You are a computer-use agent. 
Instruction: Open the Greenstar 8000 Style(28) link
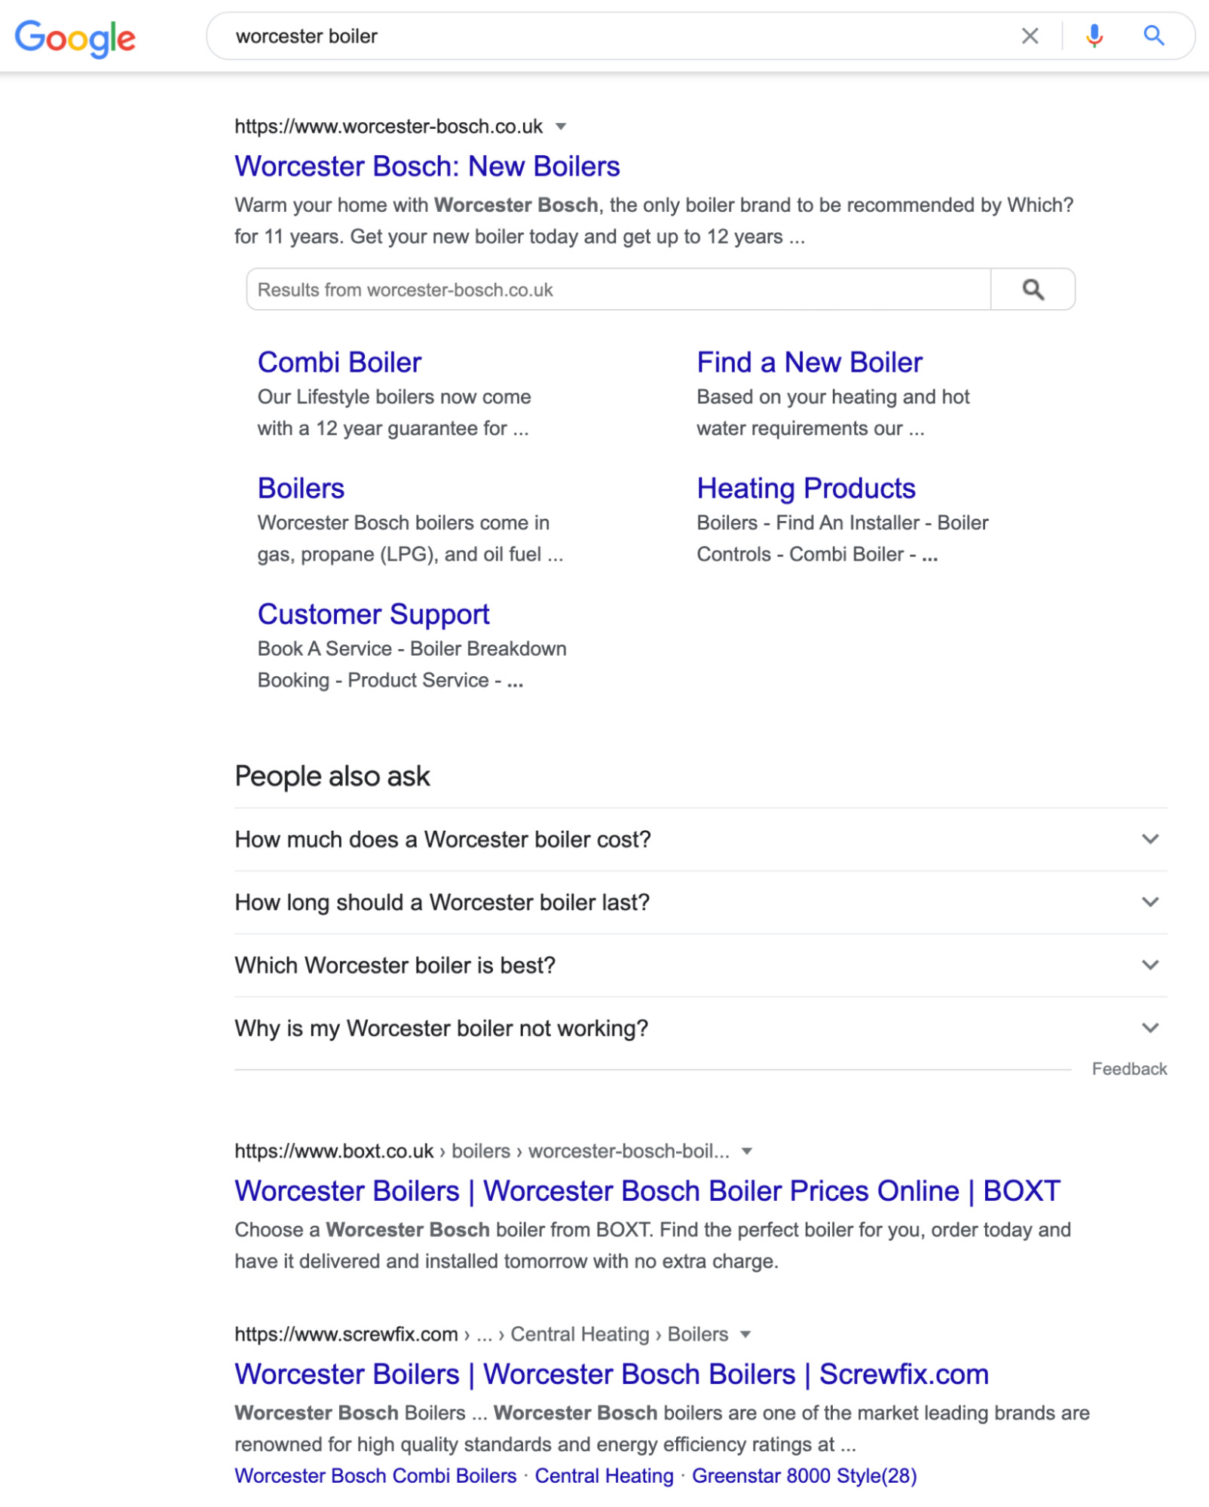[x=803, y=1475]
